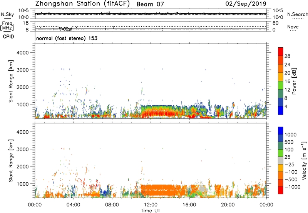Screen dimensions: 308x213
Task: Click the 'Slant Range [km]' label of velocity panel
Action: coord(11,161)
